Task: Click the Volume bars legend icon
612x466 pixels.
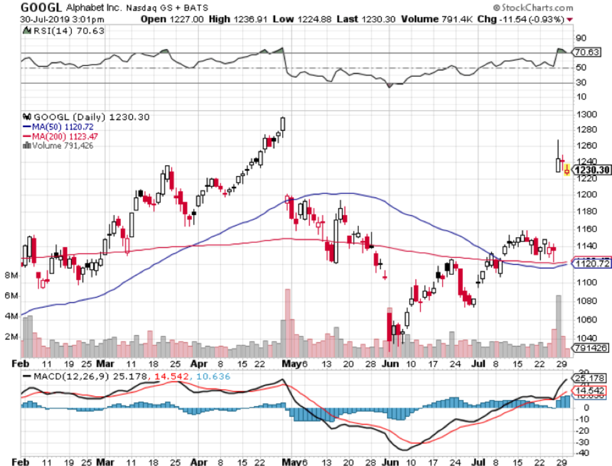Action: tap(27, 145)
